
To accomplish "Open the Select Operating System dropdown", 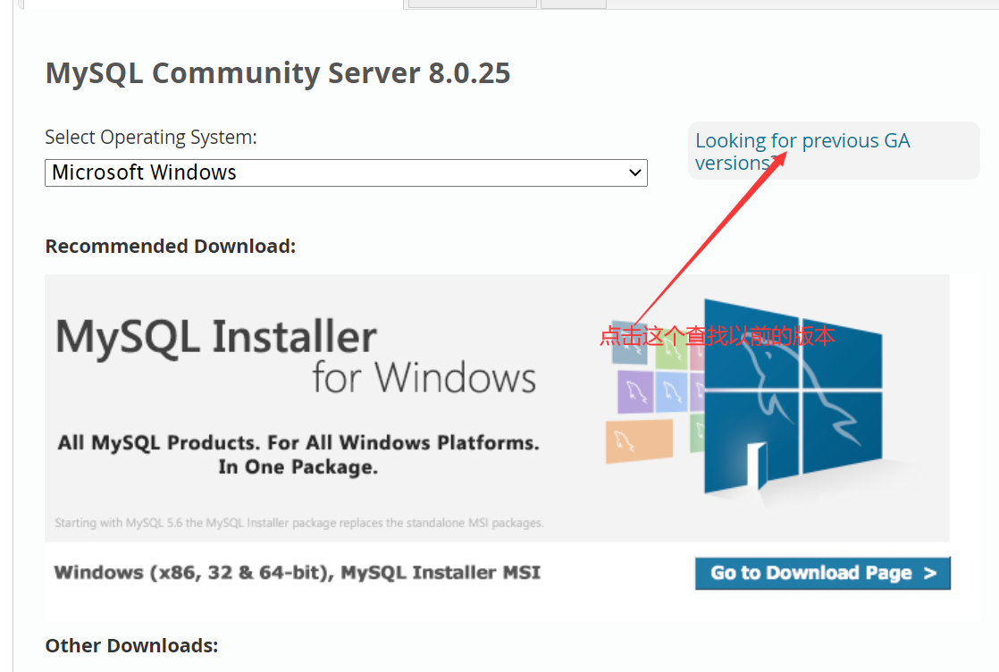I will [346, 172].
